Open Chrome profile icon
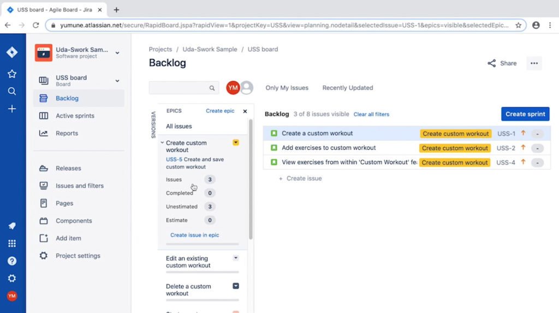 [536, 25]
